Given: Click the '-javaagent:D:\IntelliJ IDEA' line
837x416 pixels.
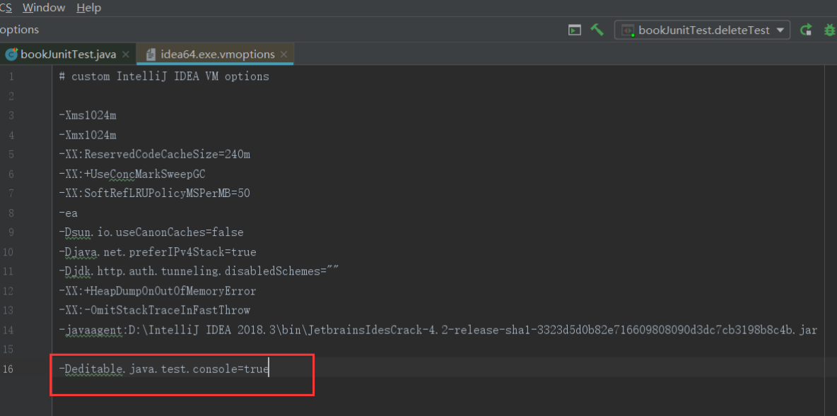Looking at the screenshot, I should (x=438, y=330).
